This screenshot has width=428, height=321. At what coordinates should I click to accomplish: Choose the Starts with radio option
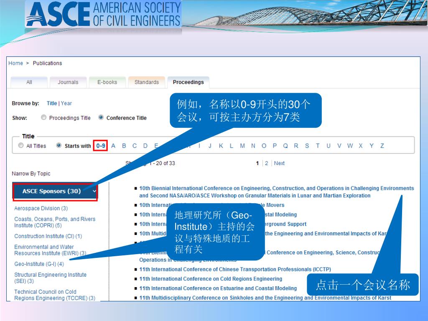pyautogui.click(x=59, y=145)
